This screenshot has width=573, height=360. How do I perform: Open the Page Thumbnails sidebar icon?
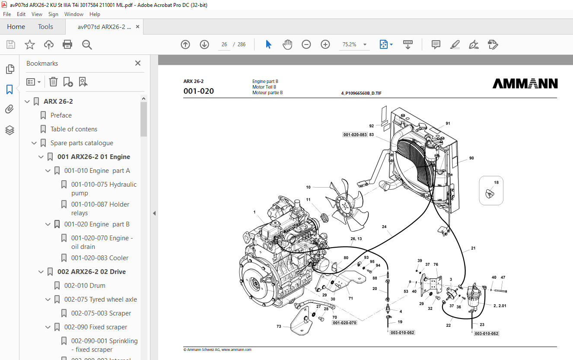(10, 69)
